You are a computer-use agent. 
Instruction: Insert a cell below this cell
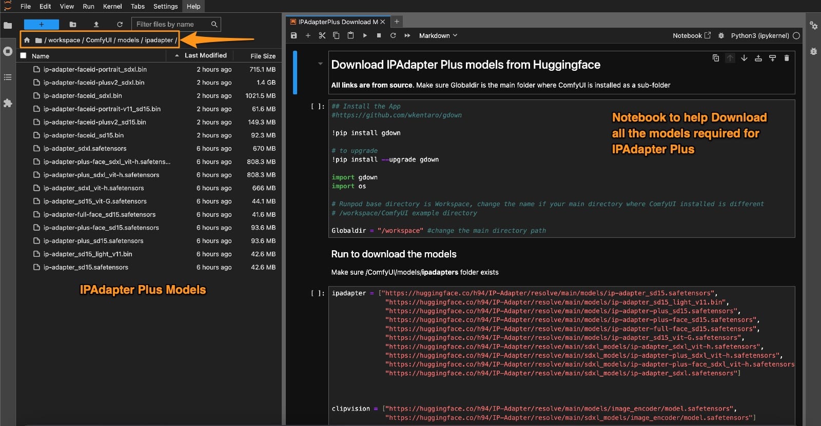tap(772, 58)
